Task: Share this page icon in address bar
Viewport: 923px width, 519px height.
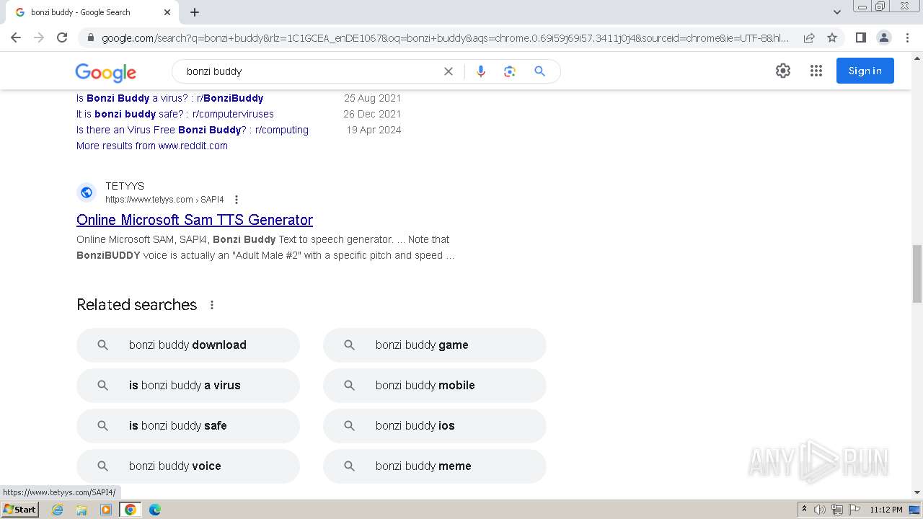Action: tap(809, 37)
